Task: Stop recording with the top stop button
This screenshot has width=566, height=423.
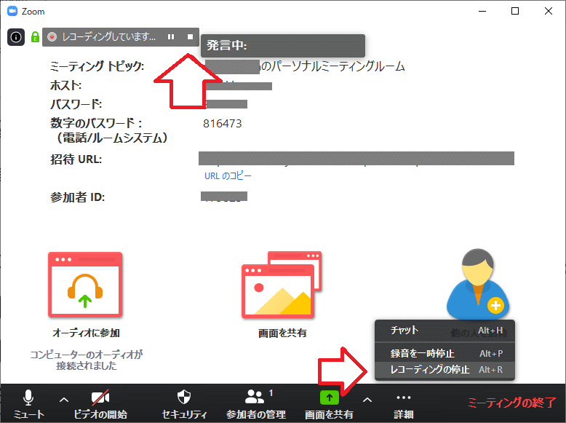Action: tap(190, 37)
